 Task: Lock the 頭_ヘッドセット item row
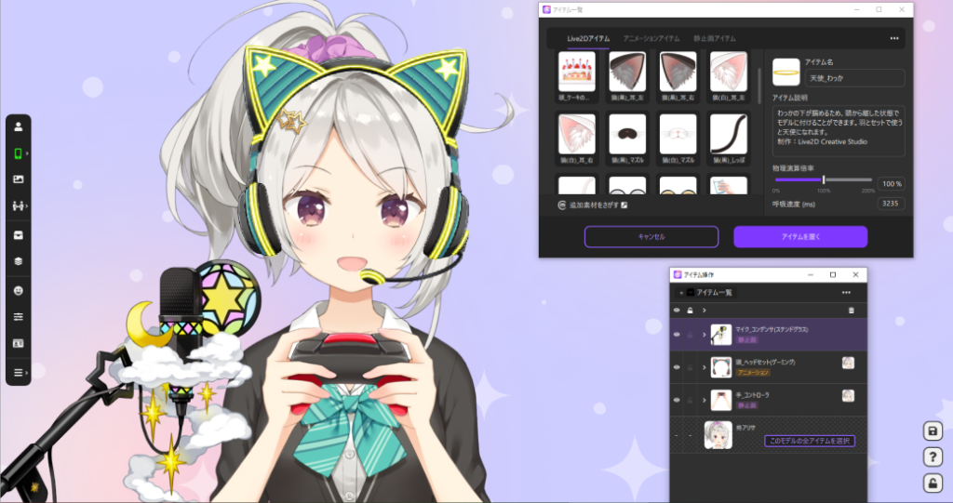690,367
